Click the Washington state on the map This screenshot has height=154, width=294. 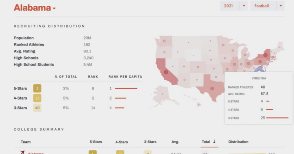pos(165,41)
